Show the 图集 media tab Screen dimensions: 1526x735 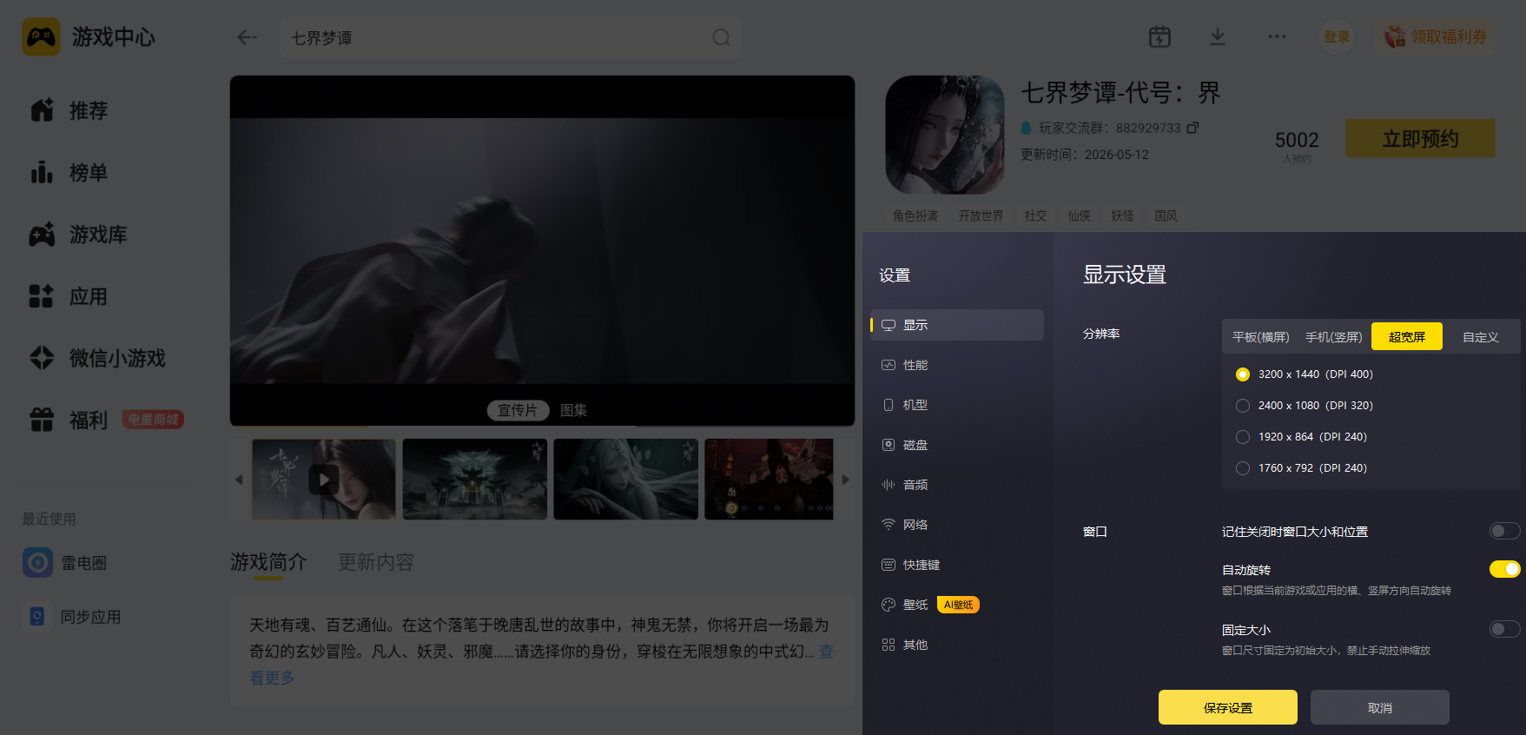coord(574,410)
